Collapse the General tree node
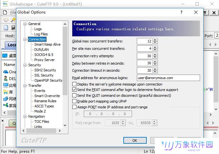Image resolution: width=219 pixels, height=154 pixels. 25,24
